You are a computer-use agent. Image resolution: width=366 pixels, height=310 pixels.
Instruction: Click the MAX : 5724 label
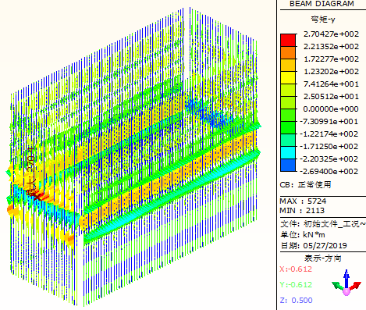tap(303, 201)
